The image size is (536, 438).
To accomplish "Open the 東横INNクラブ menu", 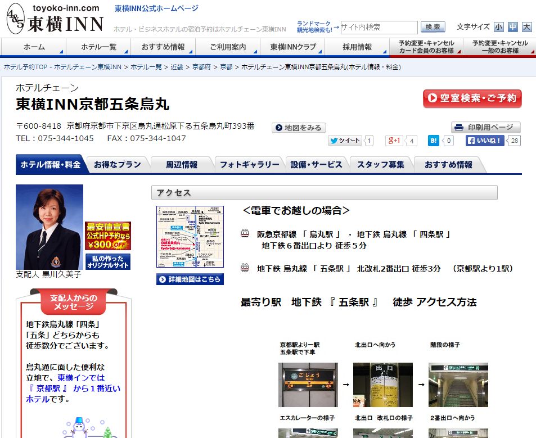I will [x=292, y=47].
